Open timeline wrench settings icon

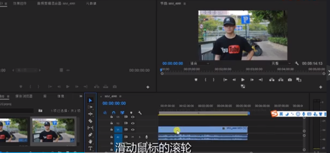(140, 113)
